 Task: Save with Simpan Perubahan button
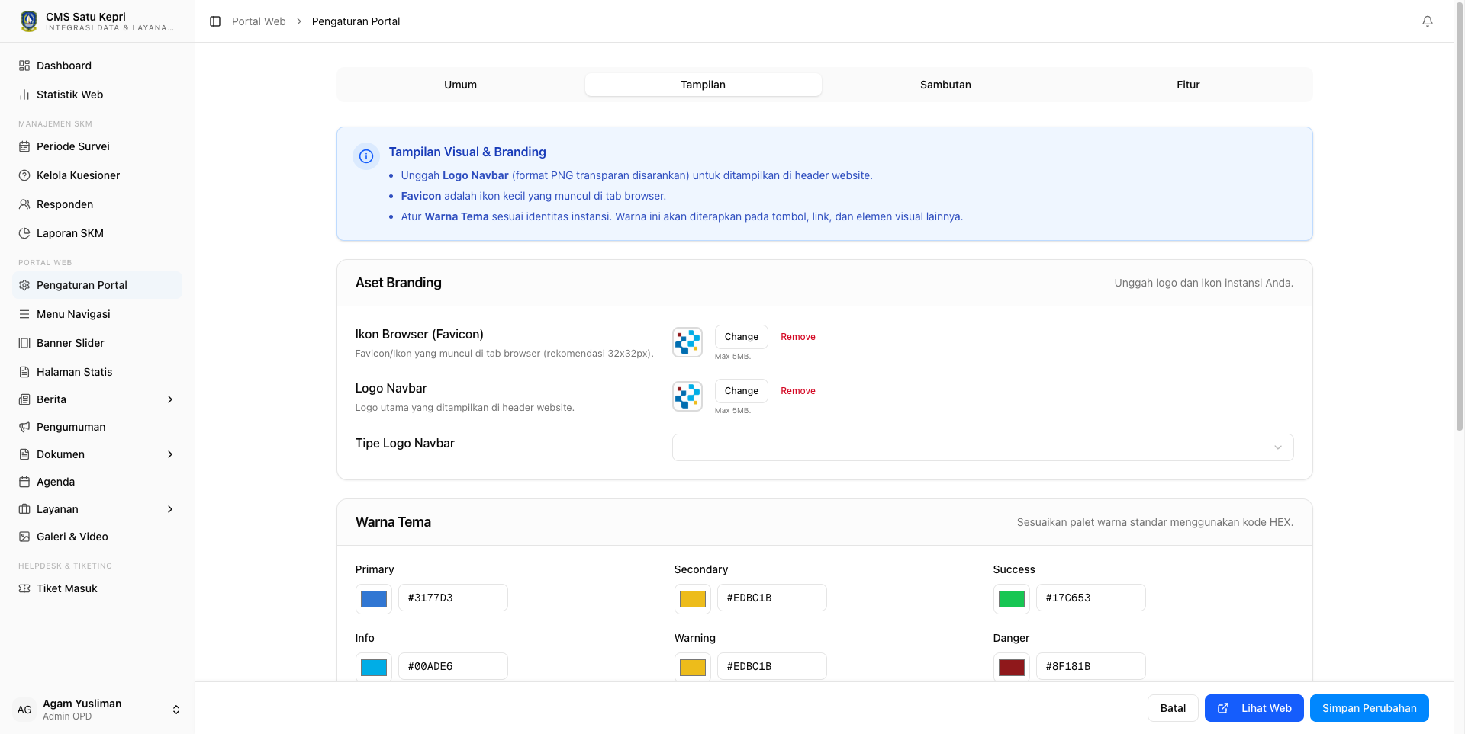click(1370, 708)
